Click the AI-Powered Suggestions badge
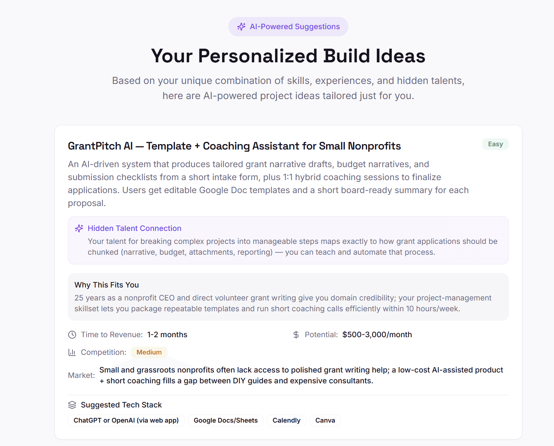Screen dimensions: 554x446 (x=288, y=26)
